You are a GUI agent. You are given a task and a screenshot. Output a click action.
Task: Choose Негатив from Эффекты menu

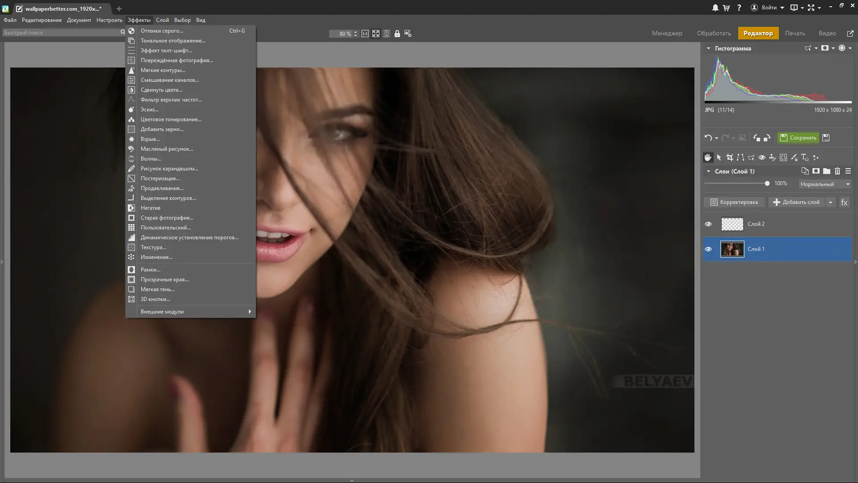point(151,208)
